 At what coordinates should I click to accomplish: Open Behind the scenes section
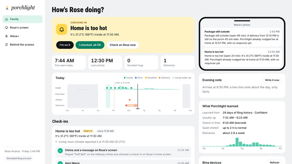pos(22,45)
